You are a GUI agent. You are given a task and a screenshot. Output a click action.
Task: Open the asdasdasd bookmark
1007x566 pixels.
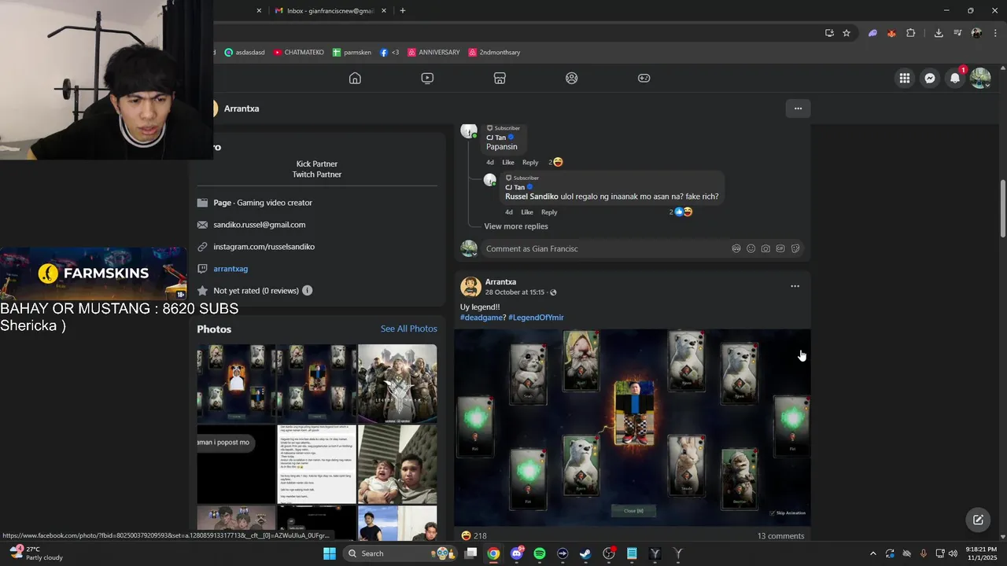pos(245,53)
